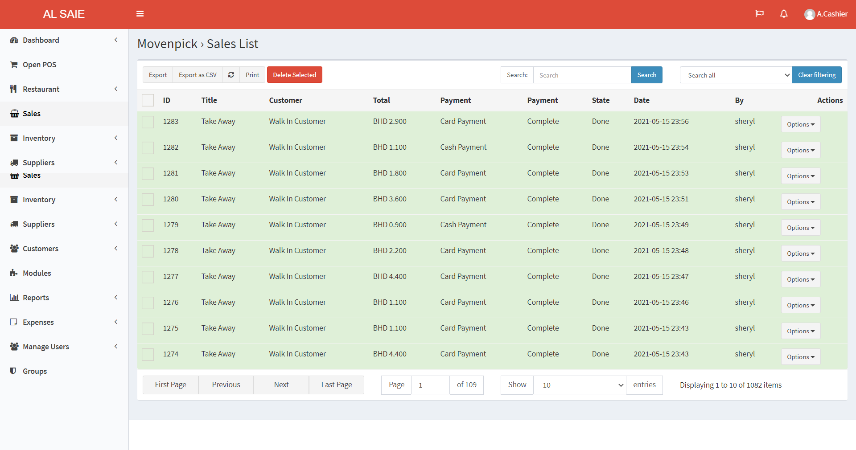
Task: Click the Customers group icon
Action: click(14, 249)
